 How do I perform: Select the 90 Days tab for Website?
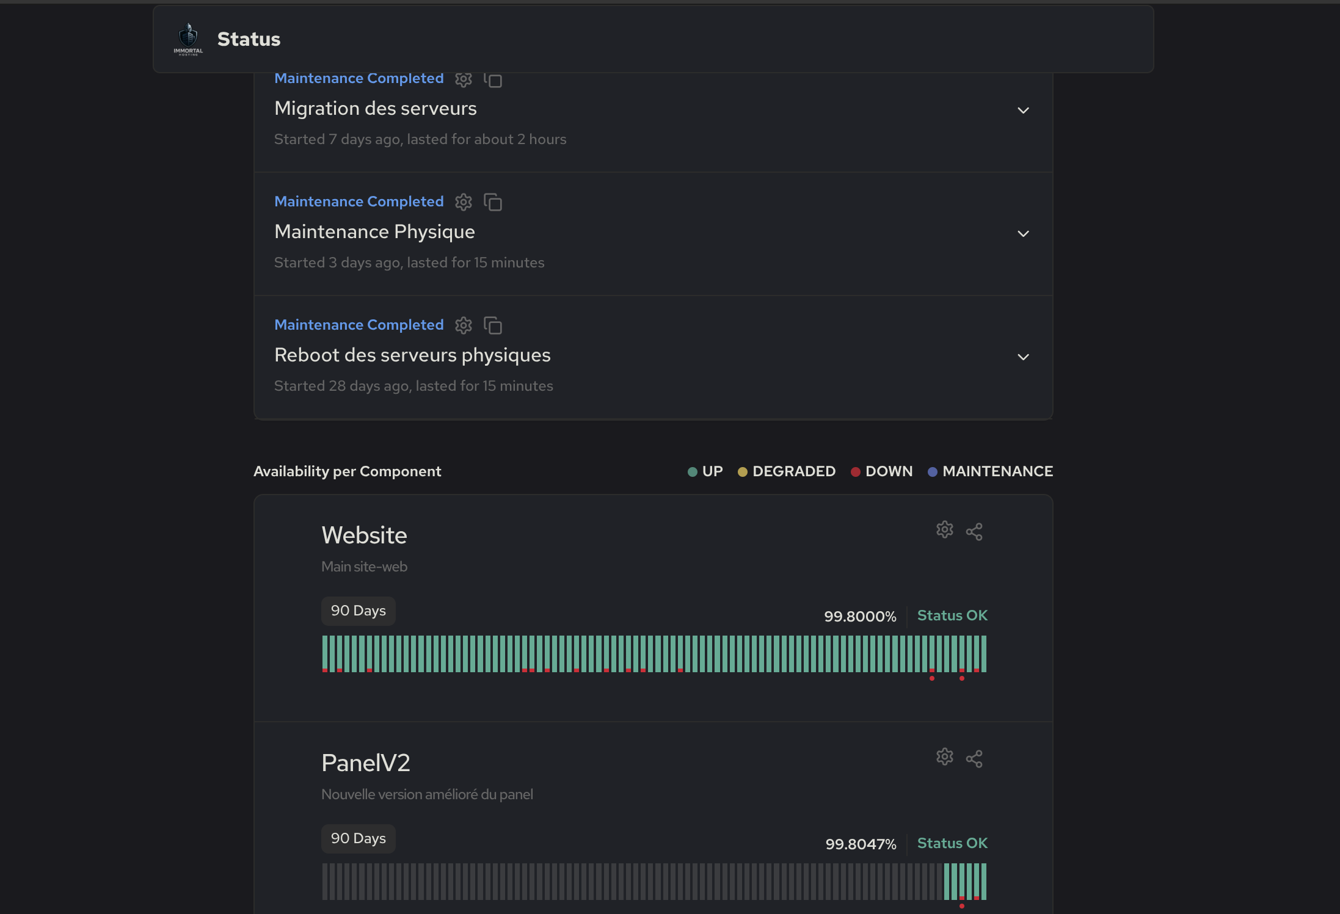pyautogui.click(x=358, y=611)
